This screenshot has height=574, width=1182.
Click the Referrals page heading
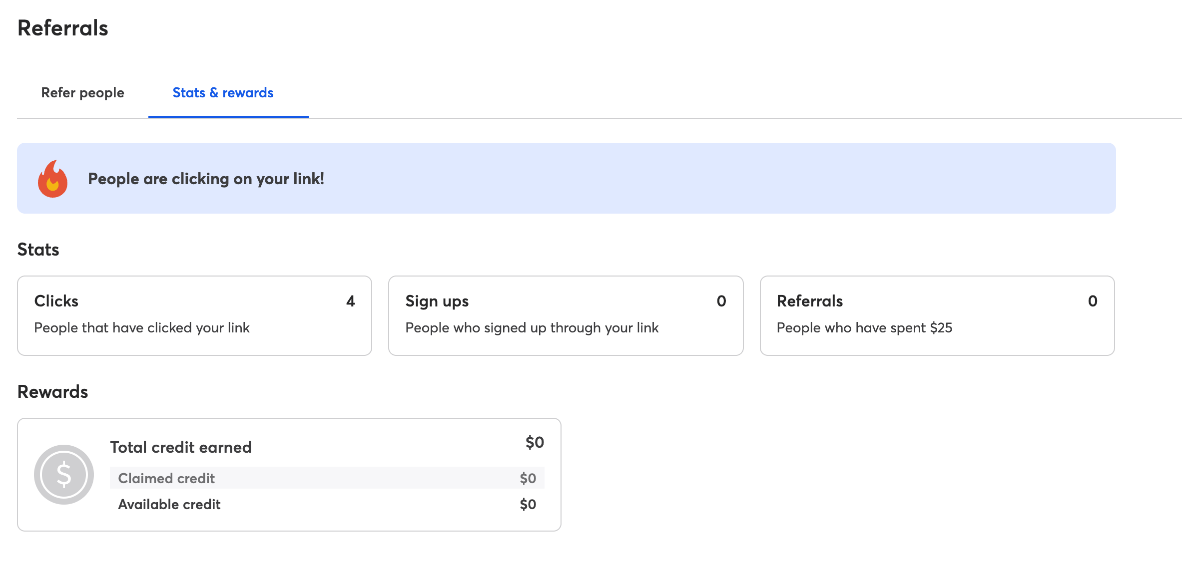[x=63, y=28]
